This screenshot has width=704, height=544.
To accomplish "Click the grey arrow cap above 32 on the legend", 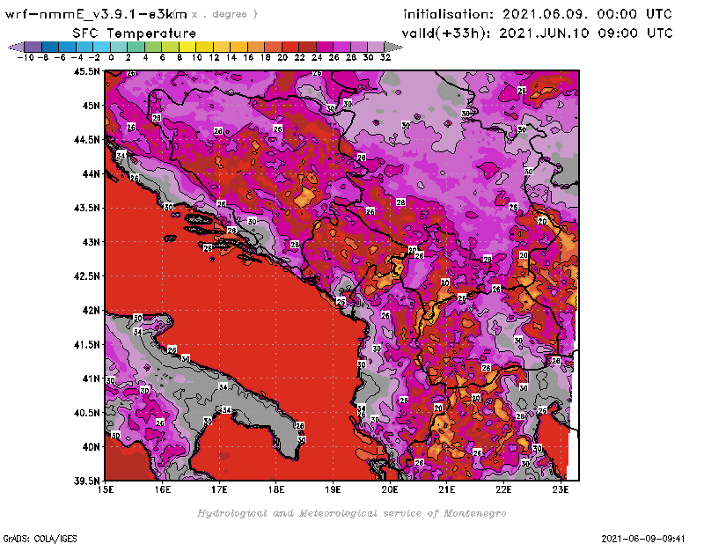I will [393, 47].
